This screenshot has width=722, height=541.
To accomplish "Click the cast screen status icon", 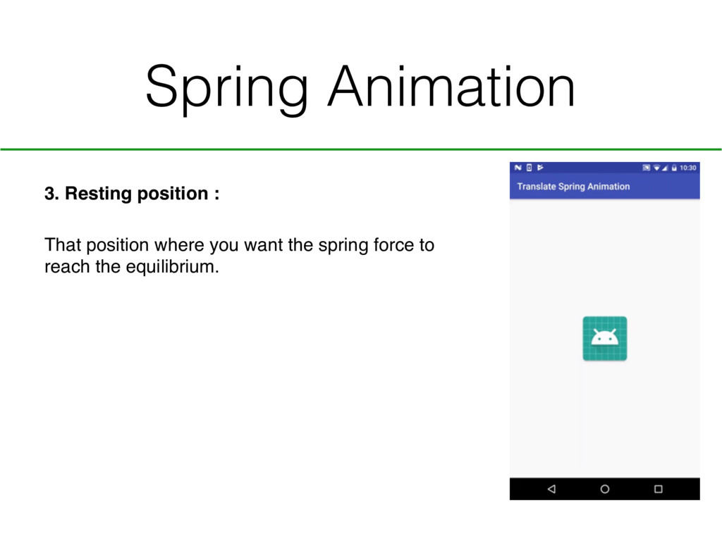I will (647, 168).
